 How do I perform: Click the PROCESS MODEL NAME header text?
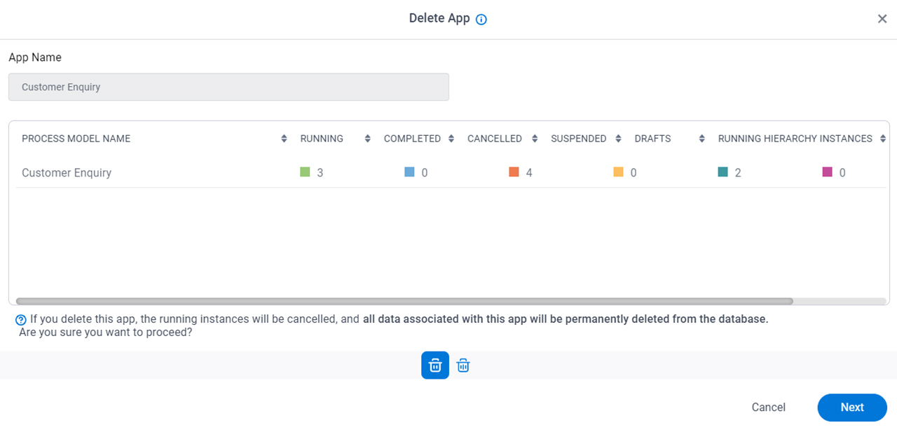[x=76, y=139]
